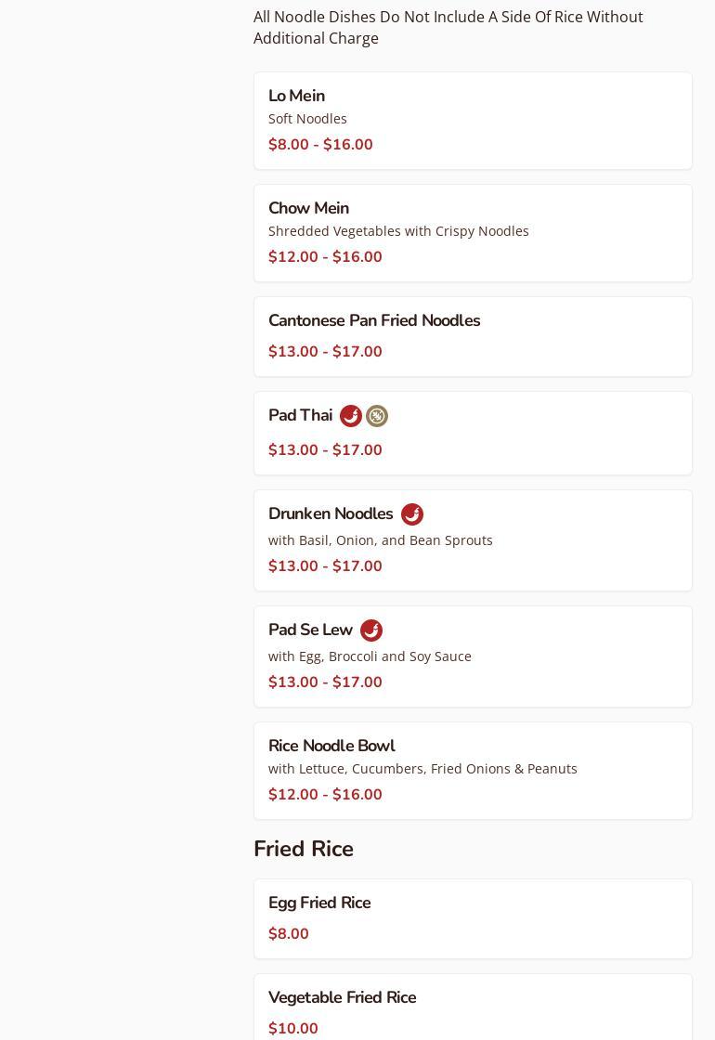
Task: Click the Fried Rice section heading
Action: 304,849
